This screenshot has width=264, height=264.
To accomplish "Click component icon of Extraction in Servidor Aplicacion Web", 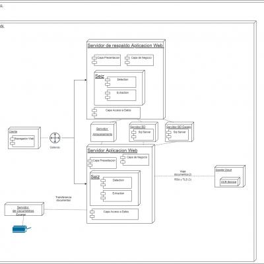I will click(x=103, y=196).
